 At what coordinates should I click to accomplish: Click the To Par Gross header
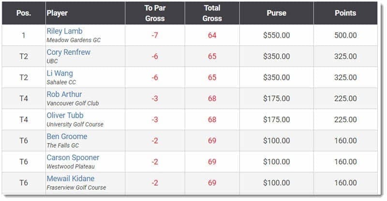[155, 13]
